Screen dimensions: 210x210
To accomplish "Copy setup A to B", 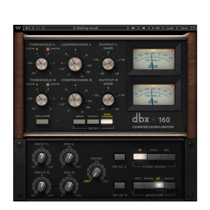I will 156,28.
